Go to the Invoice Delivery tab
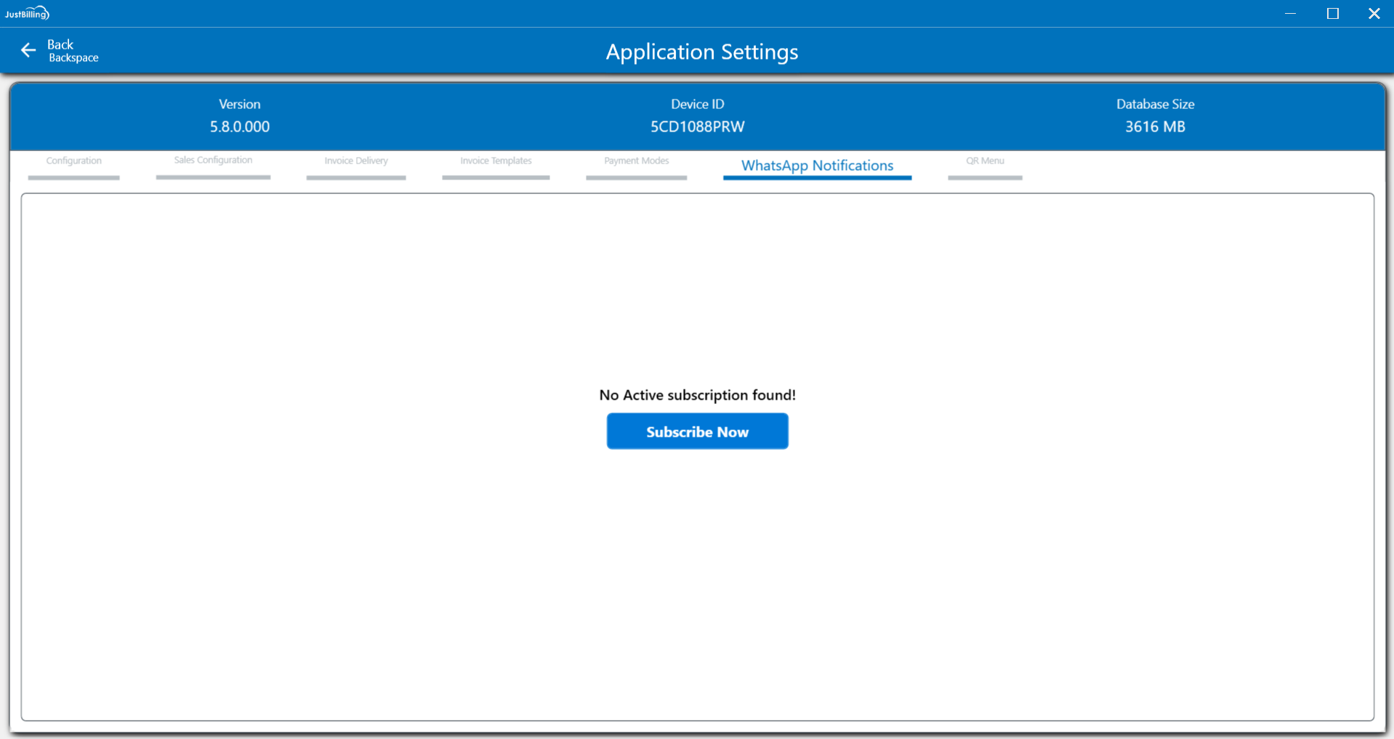The image size is (1394, 739). tap(356, 161)
